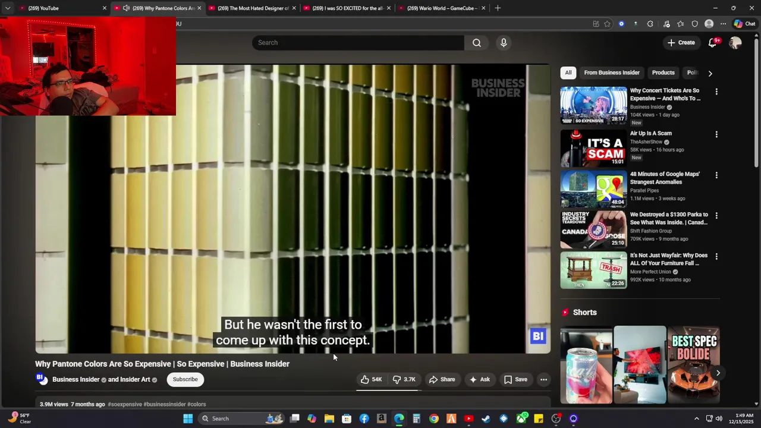Select the All filter chip
This screenshot has width=761, height=428.
point(568,73)
